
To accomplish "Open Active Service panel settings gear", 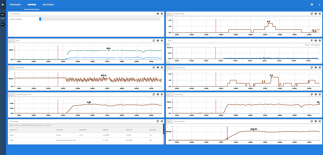I will (x=316, y=67).
